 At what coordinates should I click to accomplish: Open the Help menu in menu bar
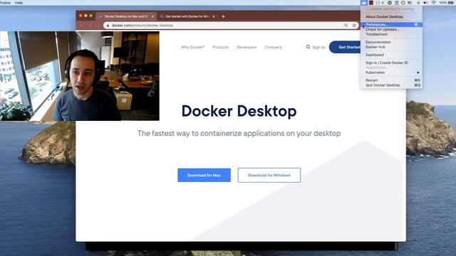19,3
